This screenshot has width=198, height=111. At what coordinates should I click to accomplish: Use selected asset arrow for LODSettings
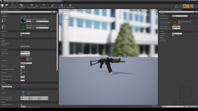click(x=27, y=60)
